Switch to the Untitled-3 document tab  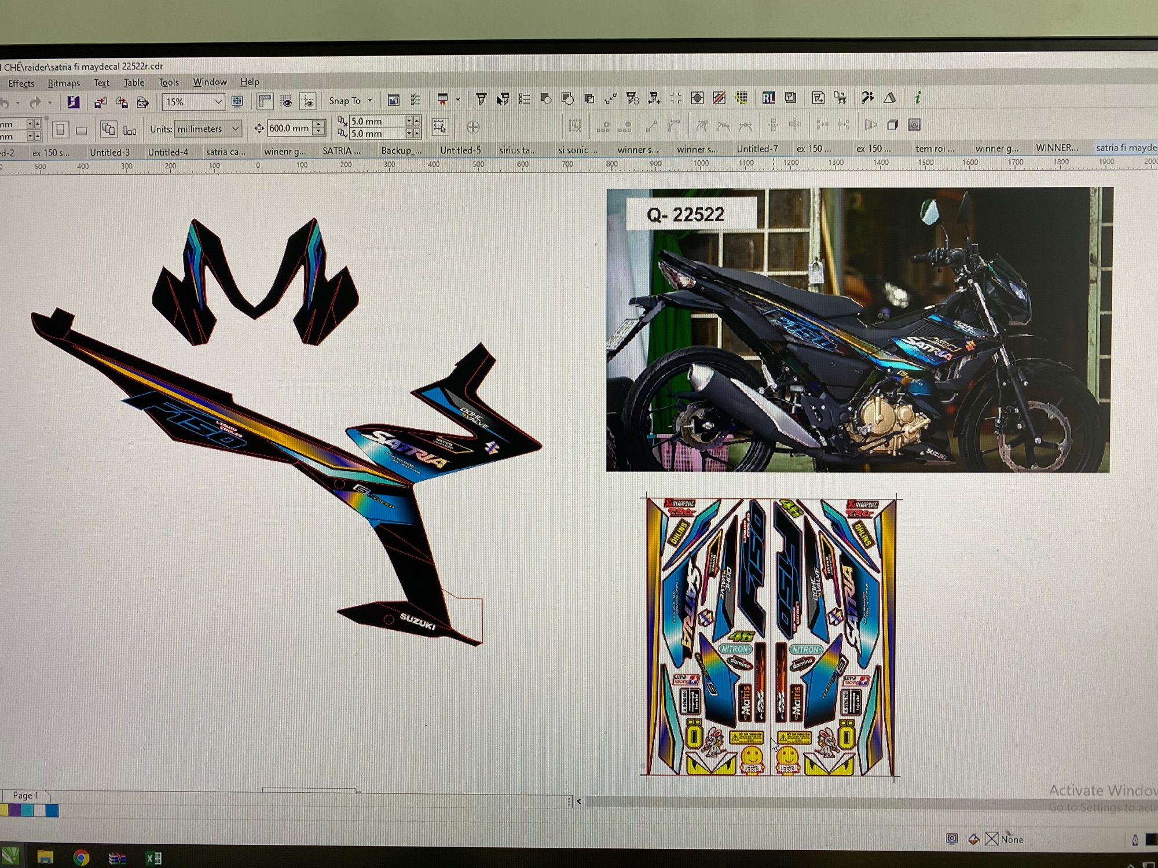tap(110, 152)
